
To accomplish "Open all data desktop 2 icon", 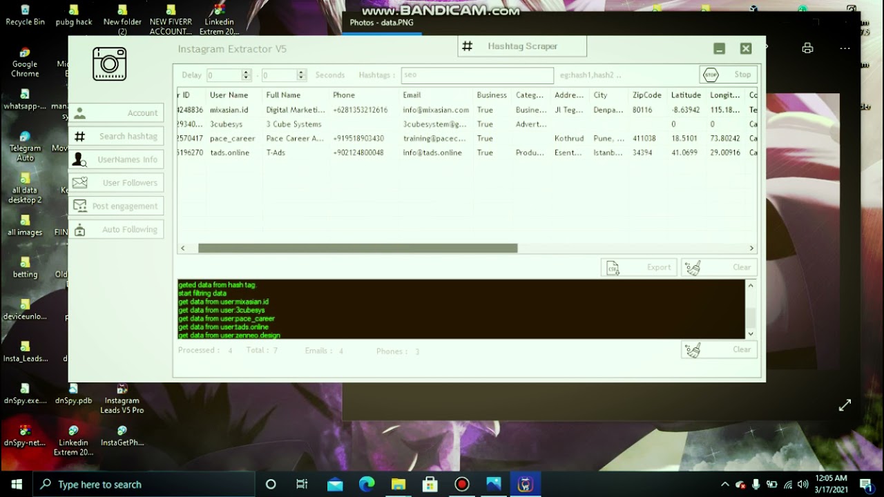I will (x=25, y=188).
